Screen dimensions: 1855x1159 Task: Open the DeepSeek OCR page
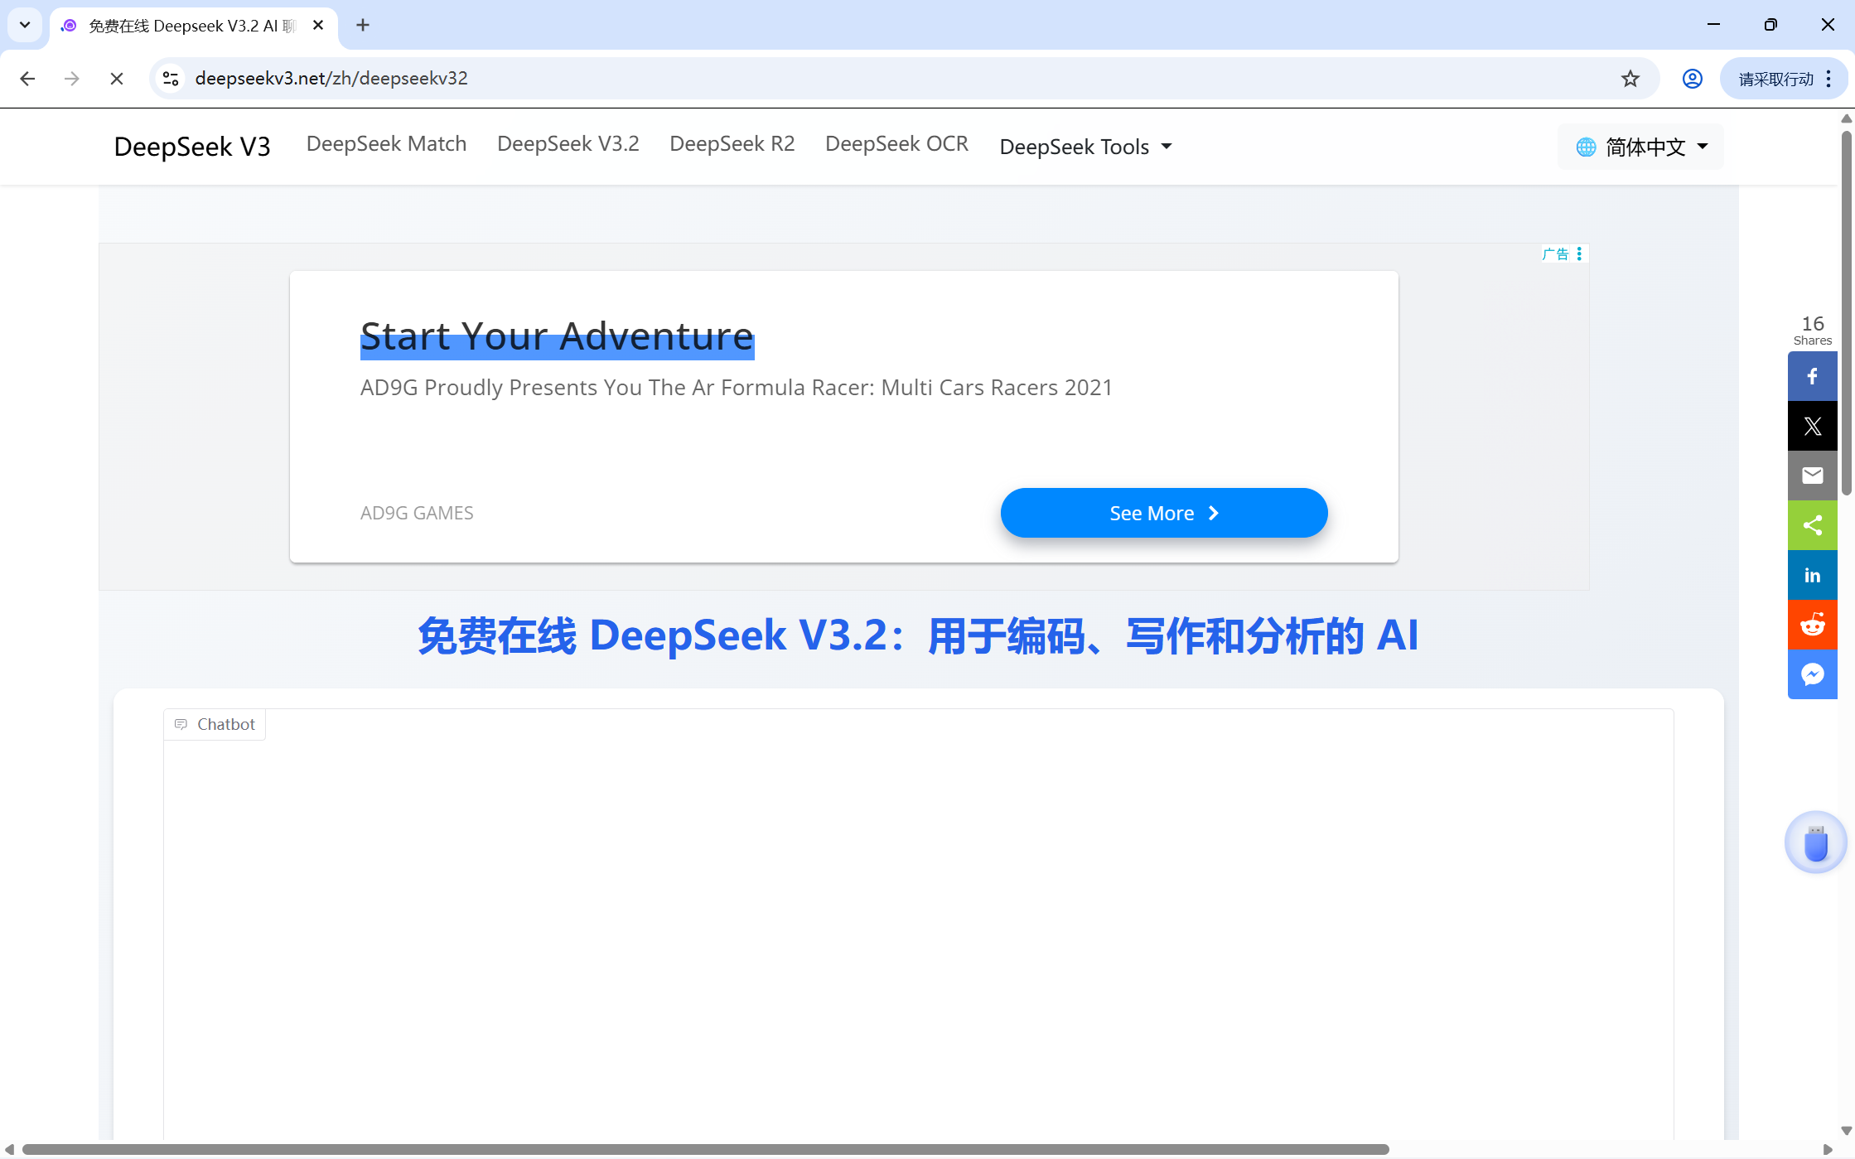896,144
